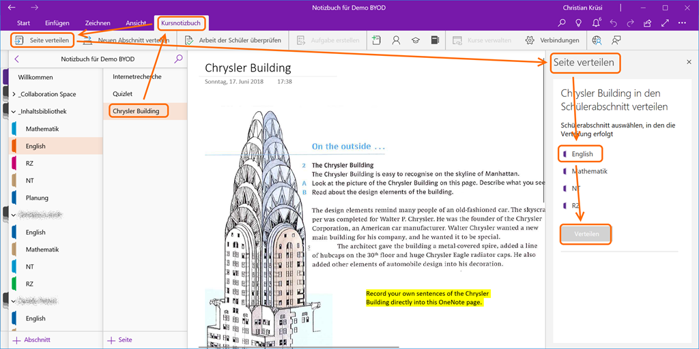
Task: Switch to the Kursnotizbuch tab
Action: point(181,23)
